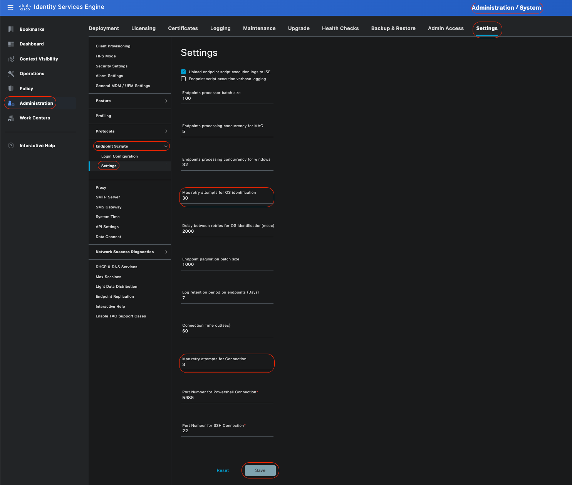Click Max retry attempts for OS identification field
This screenshot has width=572, height=485.
click(x=227, y=198)
